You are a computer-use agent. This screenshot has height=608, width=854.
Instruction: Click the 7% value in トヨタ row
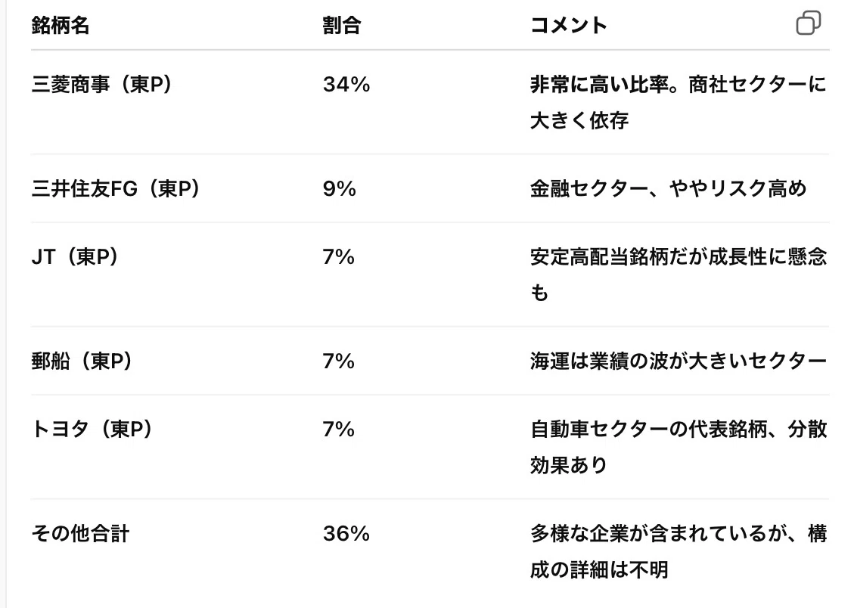point(339,430)
